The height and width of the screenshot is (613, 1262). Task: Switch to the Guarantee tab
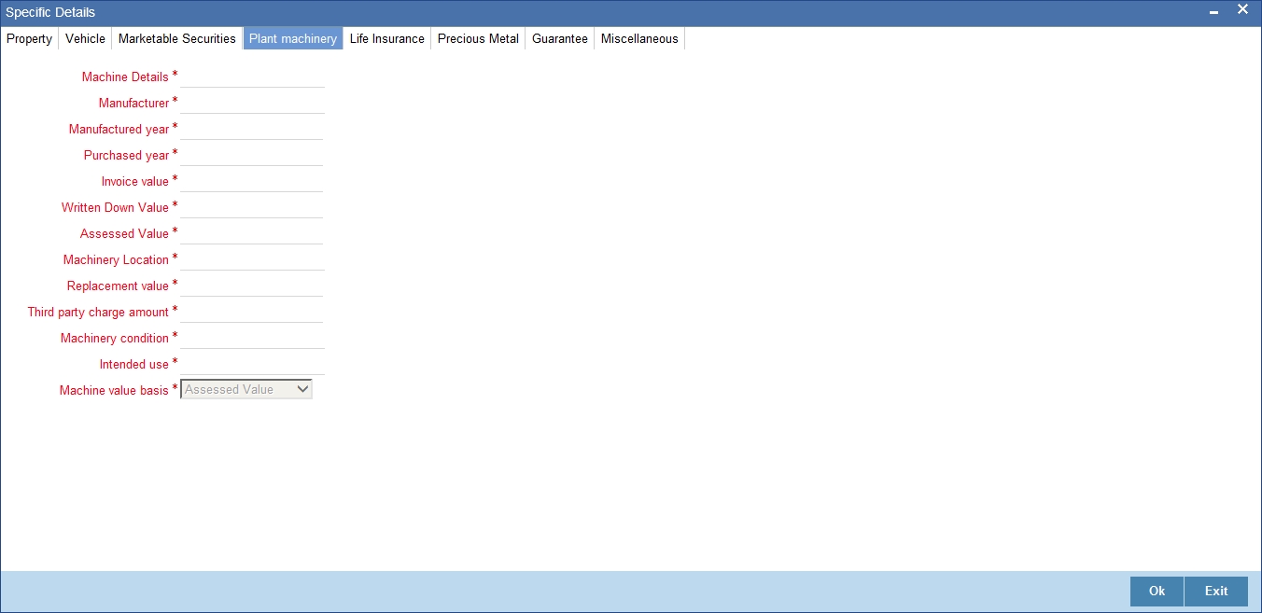560,38
